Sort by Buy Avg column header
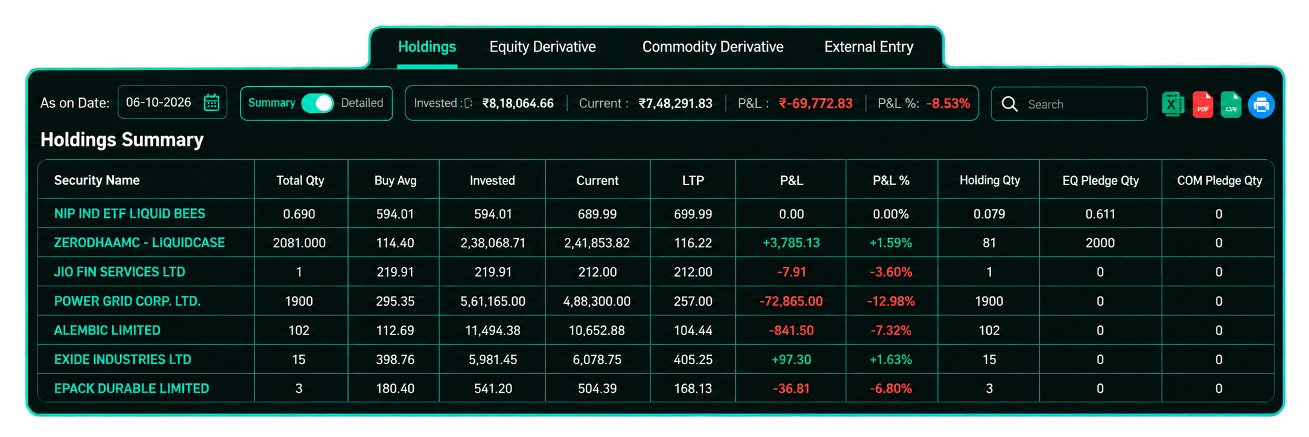This screenshot has height=437, width=1309. 395,180
